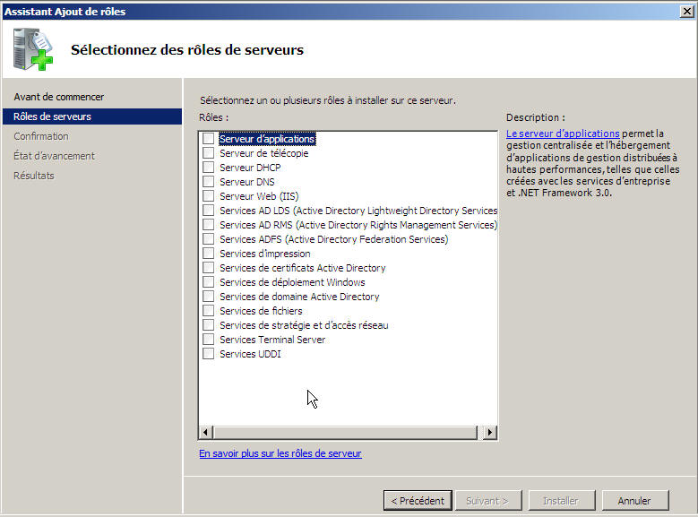The width and height of the screenshot is (698, 517).
Task: Open the Avant de commencer step
Action: click(x=59, y=97)
